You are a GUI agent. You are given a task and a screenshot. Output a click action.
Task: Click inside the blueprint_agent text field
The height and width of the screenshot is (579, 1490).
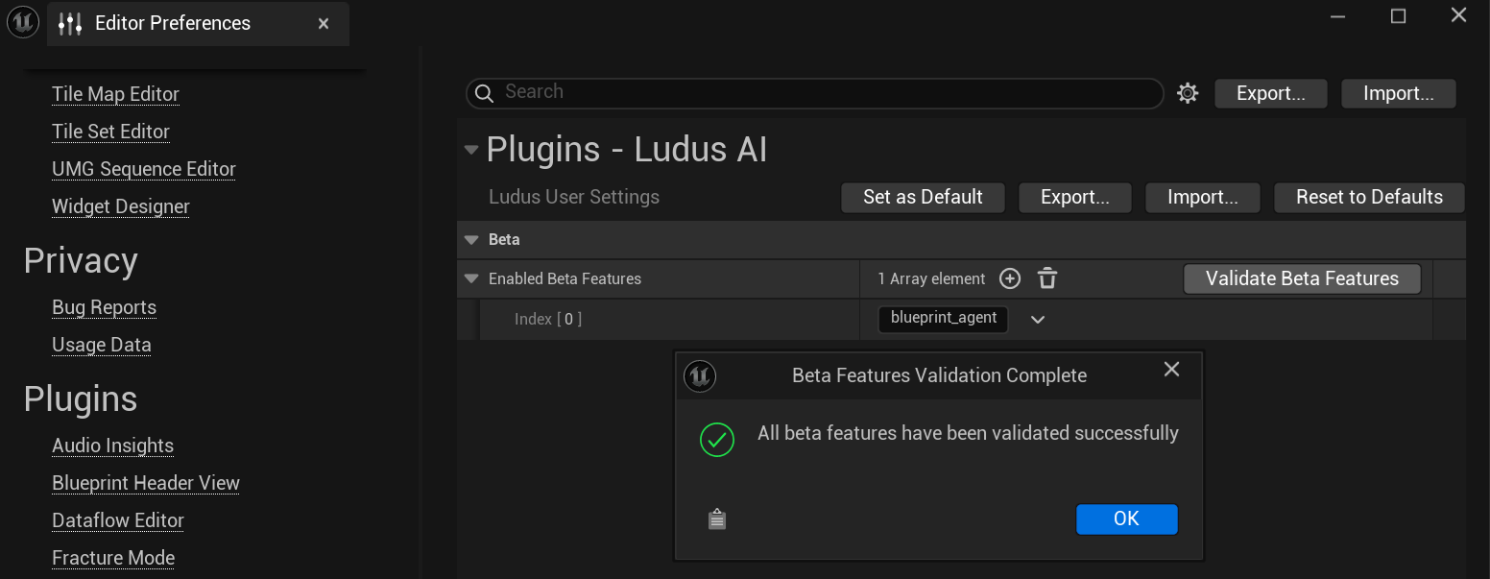click(x=943, y=319)
